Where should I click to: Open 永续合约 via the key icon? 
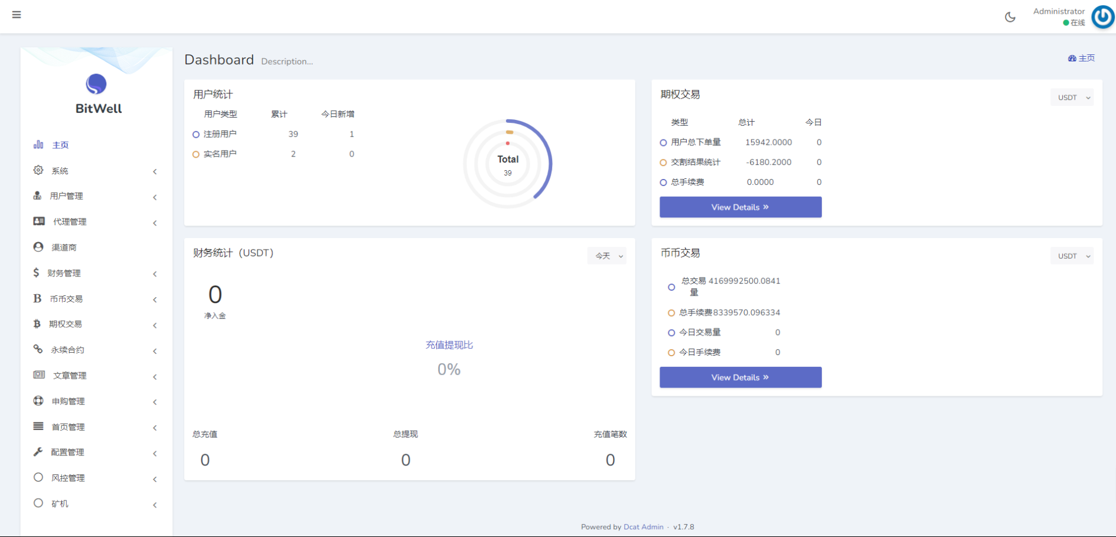(38, 349)
